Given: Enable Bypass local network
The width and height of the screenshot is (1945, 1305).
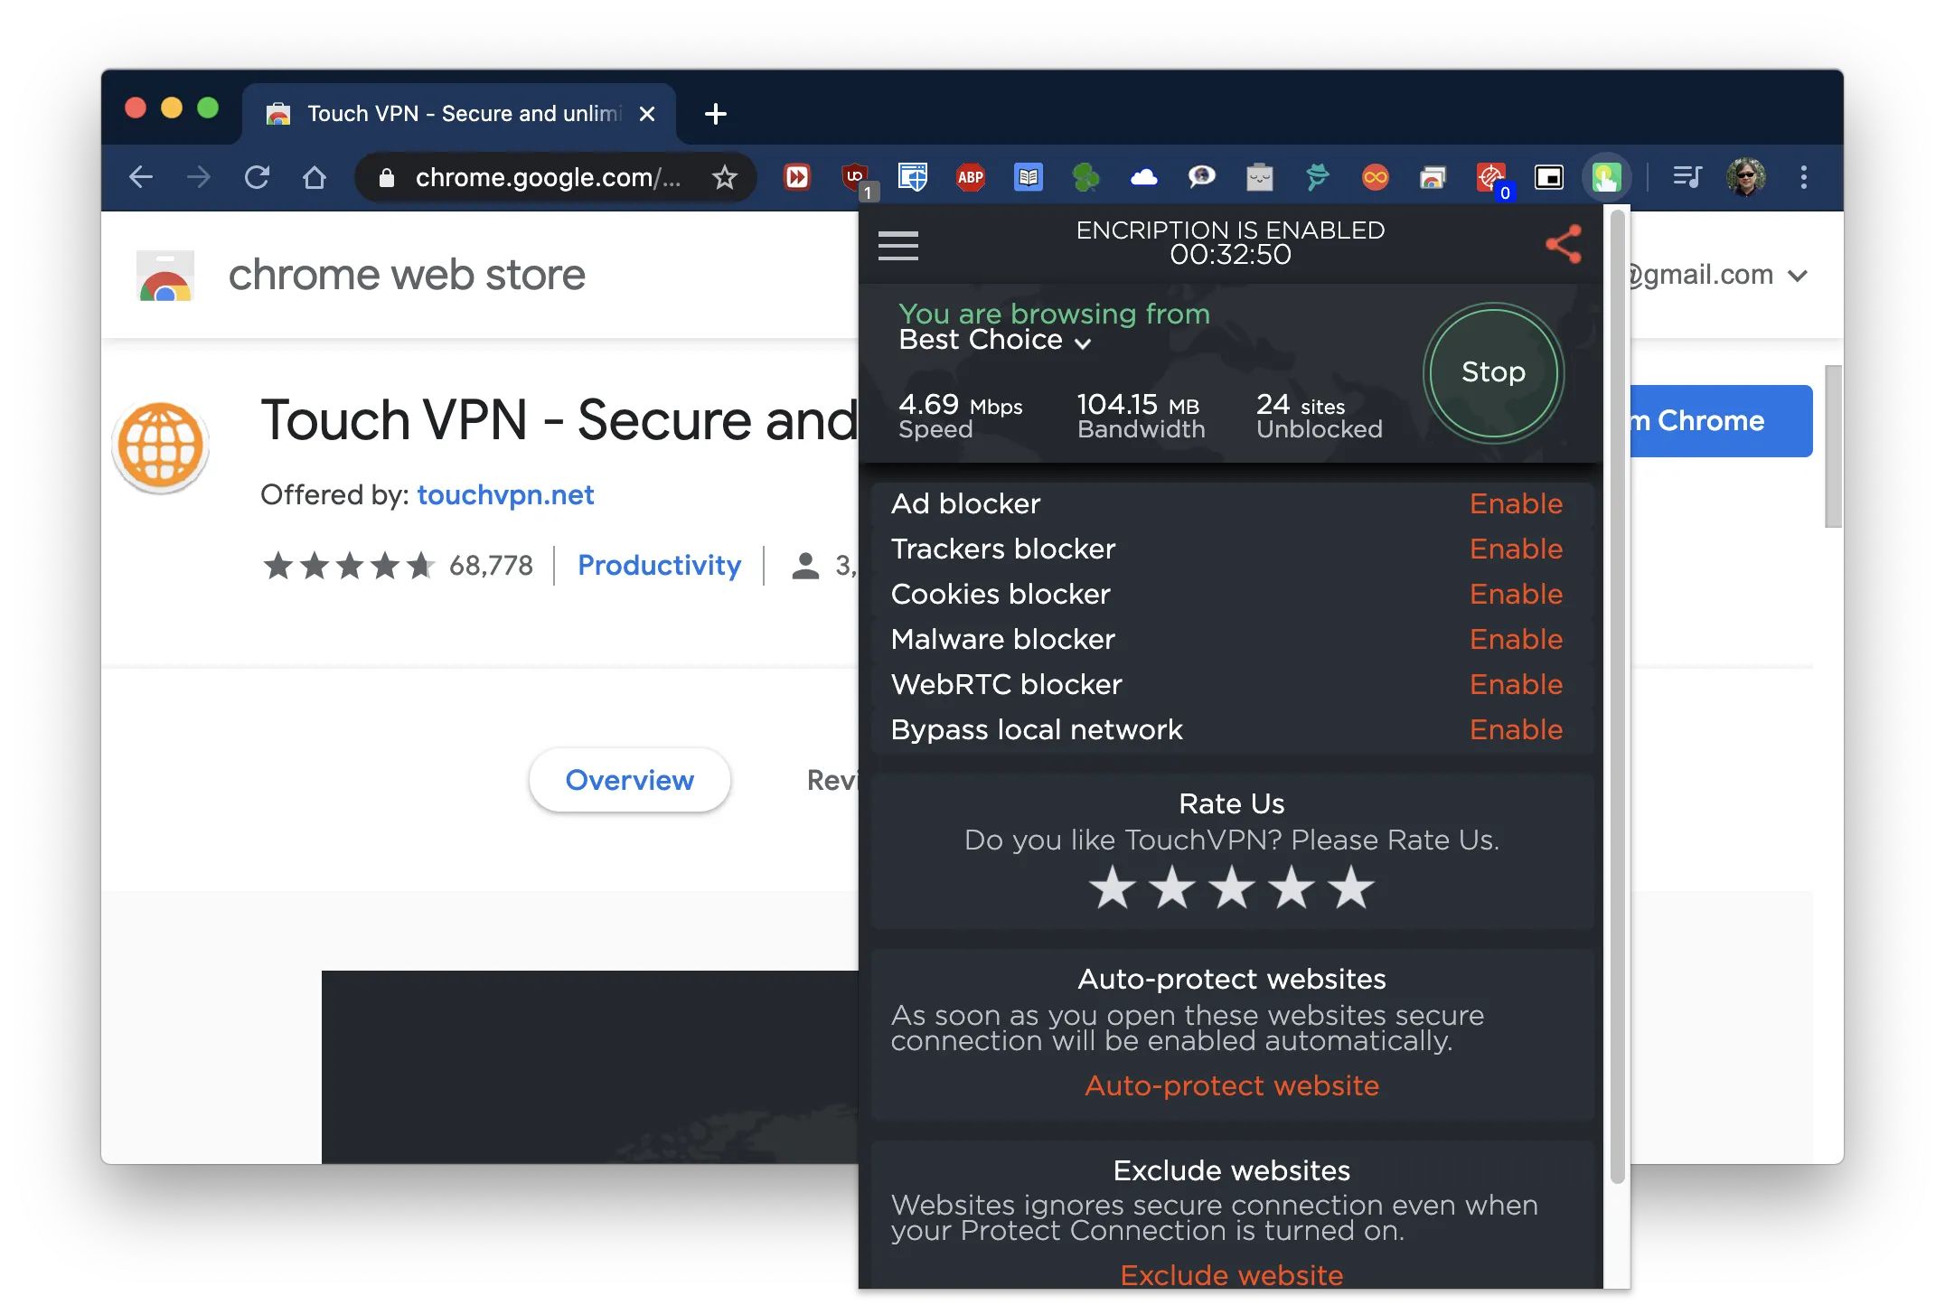Looking at the screenshot, I should (1516, 729).
